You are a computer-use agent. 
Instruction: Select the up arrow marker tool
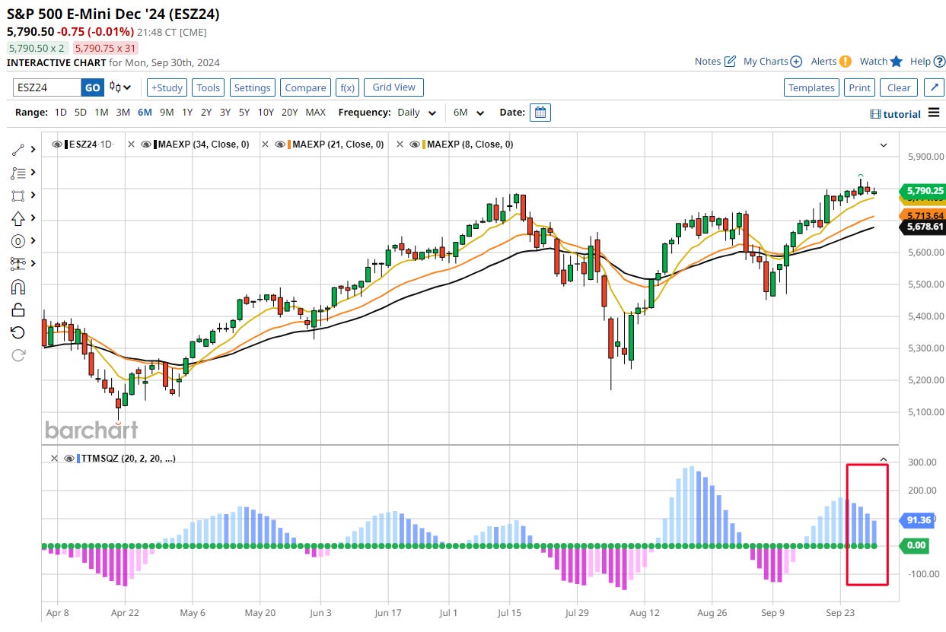click(x=18, y=218)
